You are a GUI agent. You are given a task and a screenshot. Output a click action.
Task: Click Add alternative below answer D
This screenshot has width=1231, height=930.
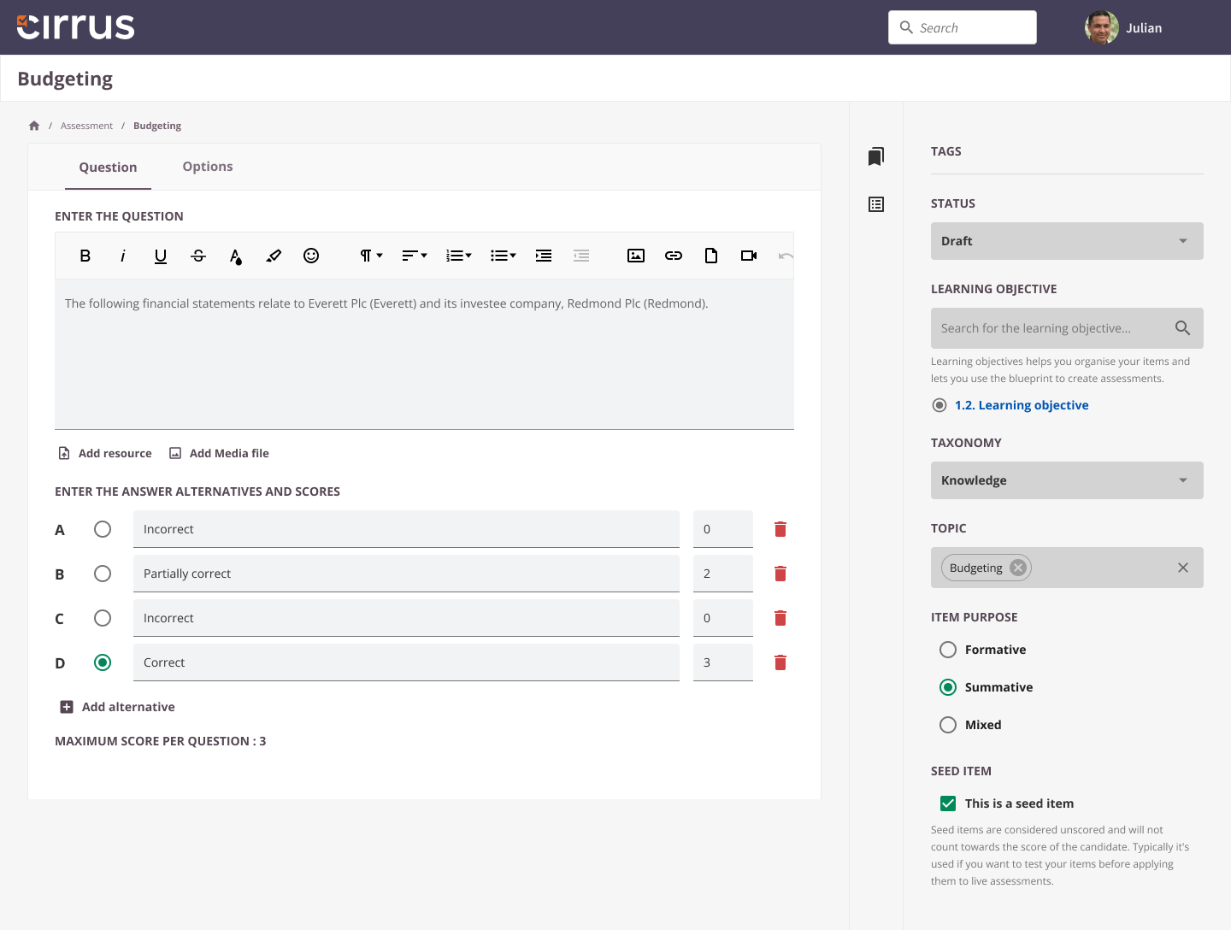[117, 707]
